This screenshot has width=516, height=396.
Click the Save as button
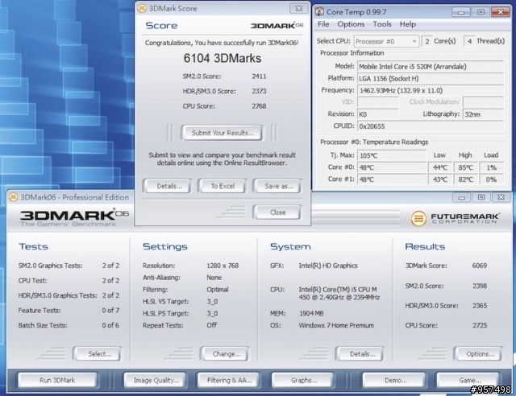pos(277,186)
